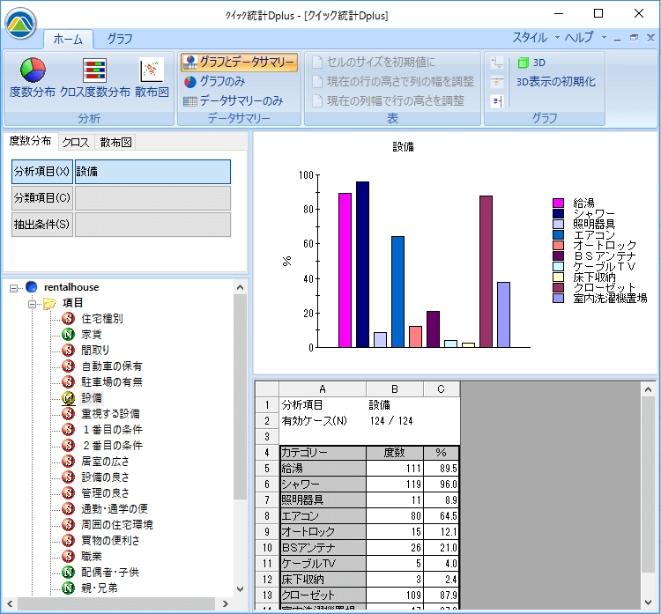Click the N icon beside 家賃

[68, 334]
